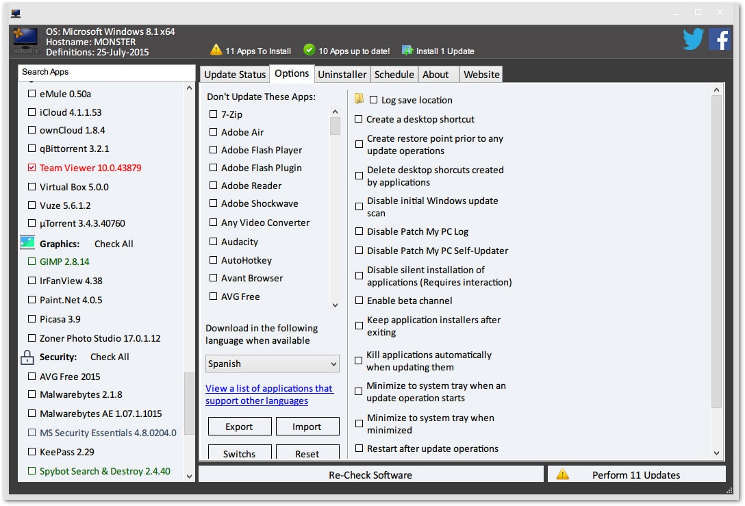Image resolution: width=745 pixels, height=506 pixels.
Task: Check KeePass 2.29 checkbox
Action: click(31, 451)
